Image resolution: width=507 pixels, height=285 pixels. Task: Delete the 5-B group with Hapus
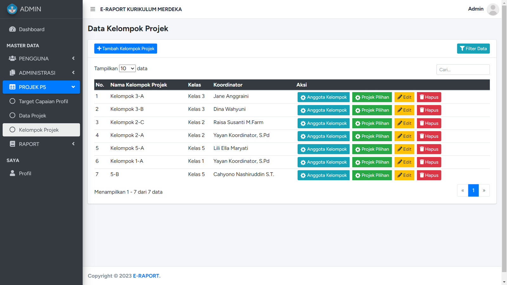pos(429,175)
